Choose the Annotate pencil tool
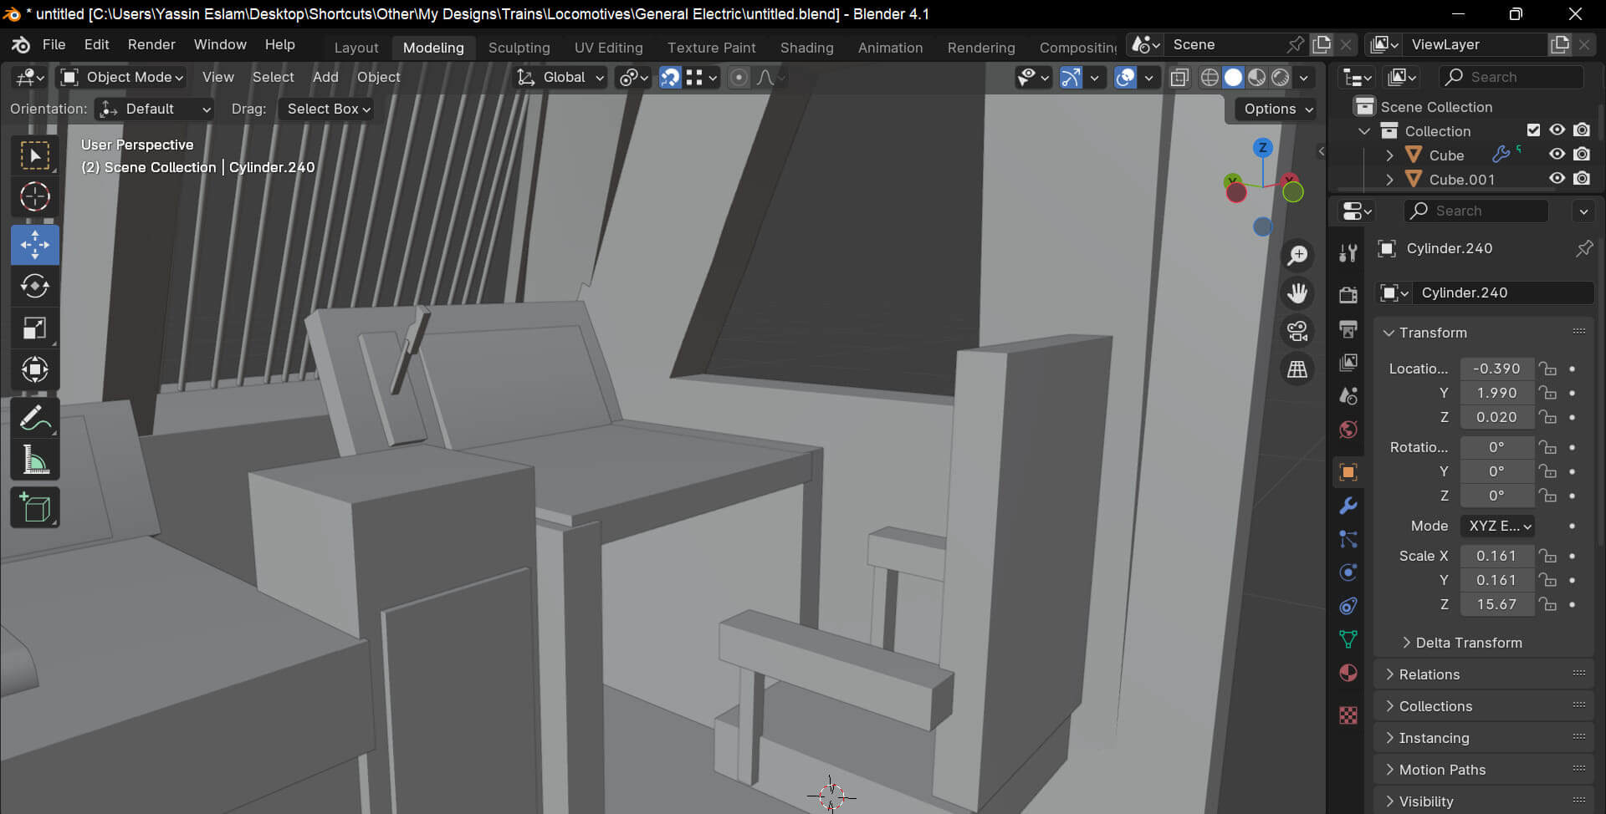Image resolution: width=1606 pixels, height=814 pixels. [x=34, y=418]
